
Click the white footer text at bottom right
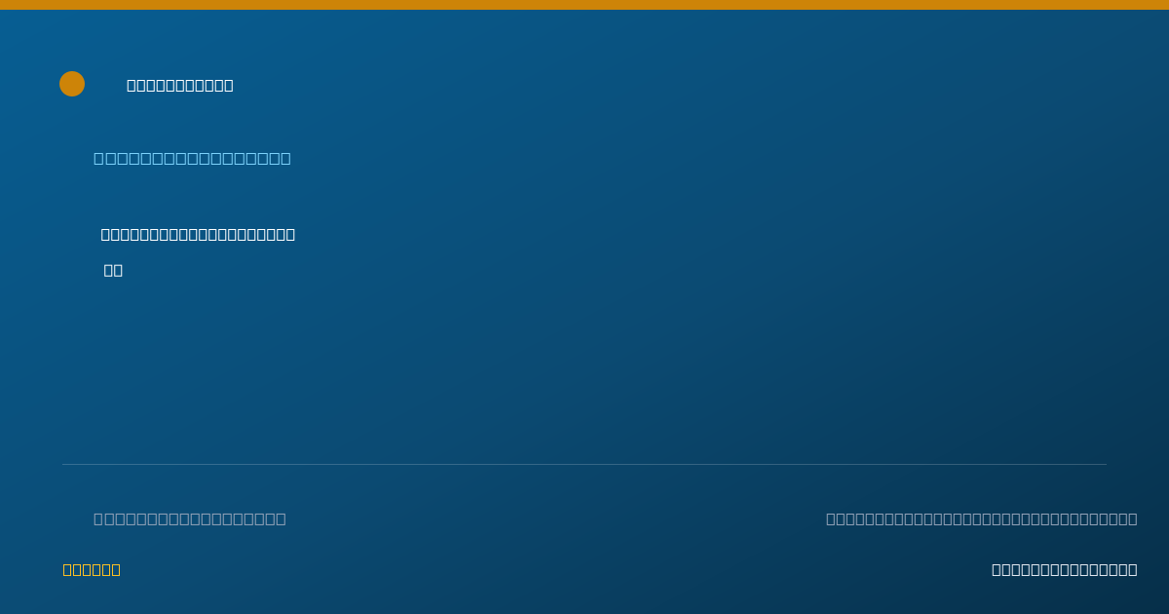(x=1065, y=569)
